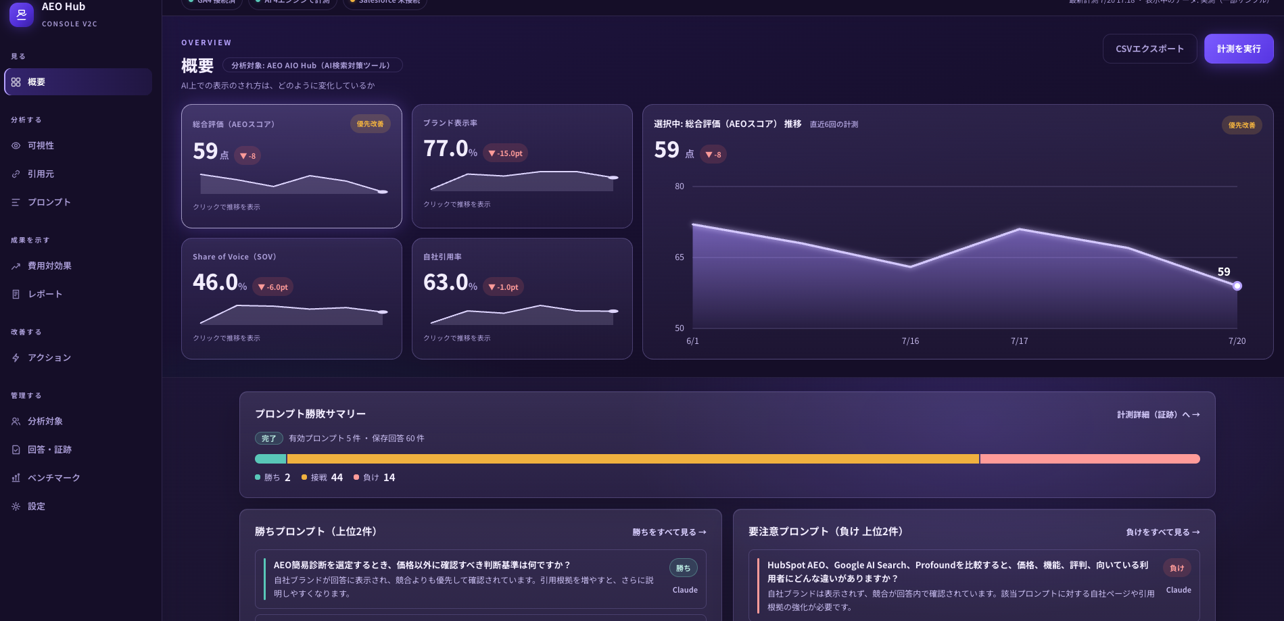Click the -15.0pt change chip
The height and width of the screenshot is (621, 1284).
click(x=505, y=153)
